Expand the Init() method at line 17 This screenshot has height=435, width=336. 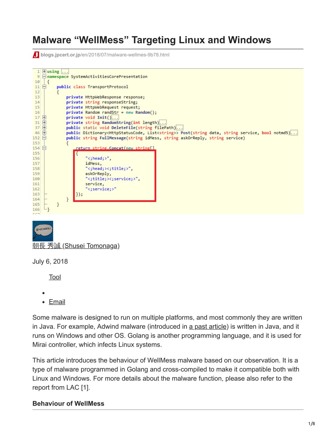44,117
